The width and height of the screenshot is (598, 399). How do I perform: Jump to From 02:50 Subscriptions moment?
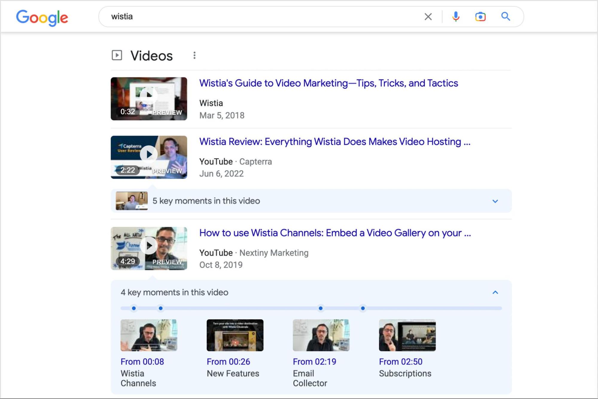point(405,367)
